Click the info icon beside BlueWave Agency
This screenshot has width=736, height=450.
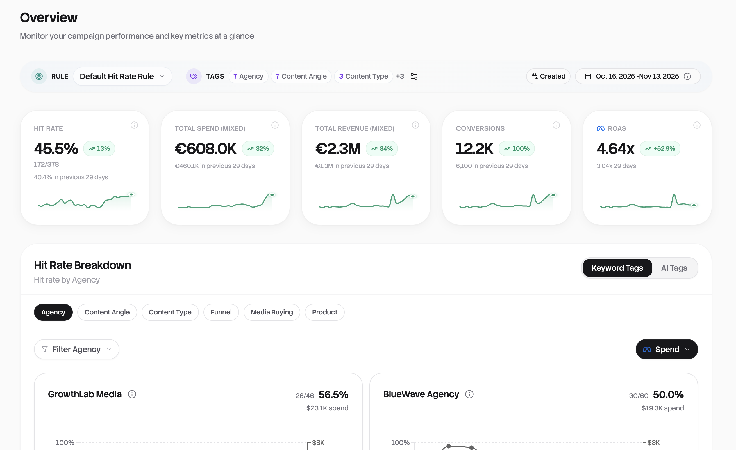pyautogui.click(x=469, y=394)
